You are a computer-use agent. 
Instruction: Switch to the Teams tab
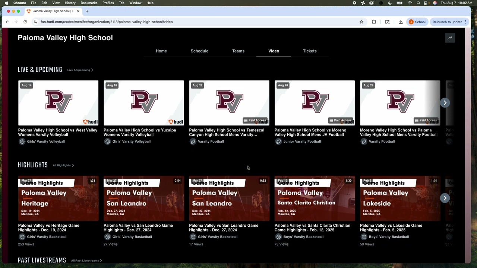(x=238, y=51)
